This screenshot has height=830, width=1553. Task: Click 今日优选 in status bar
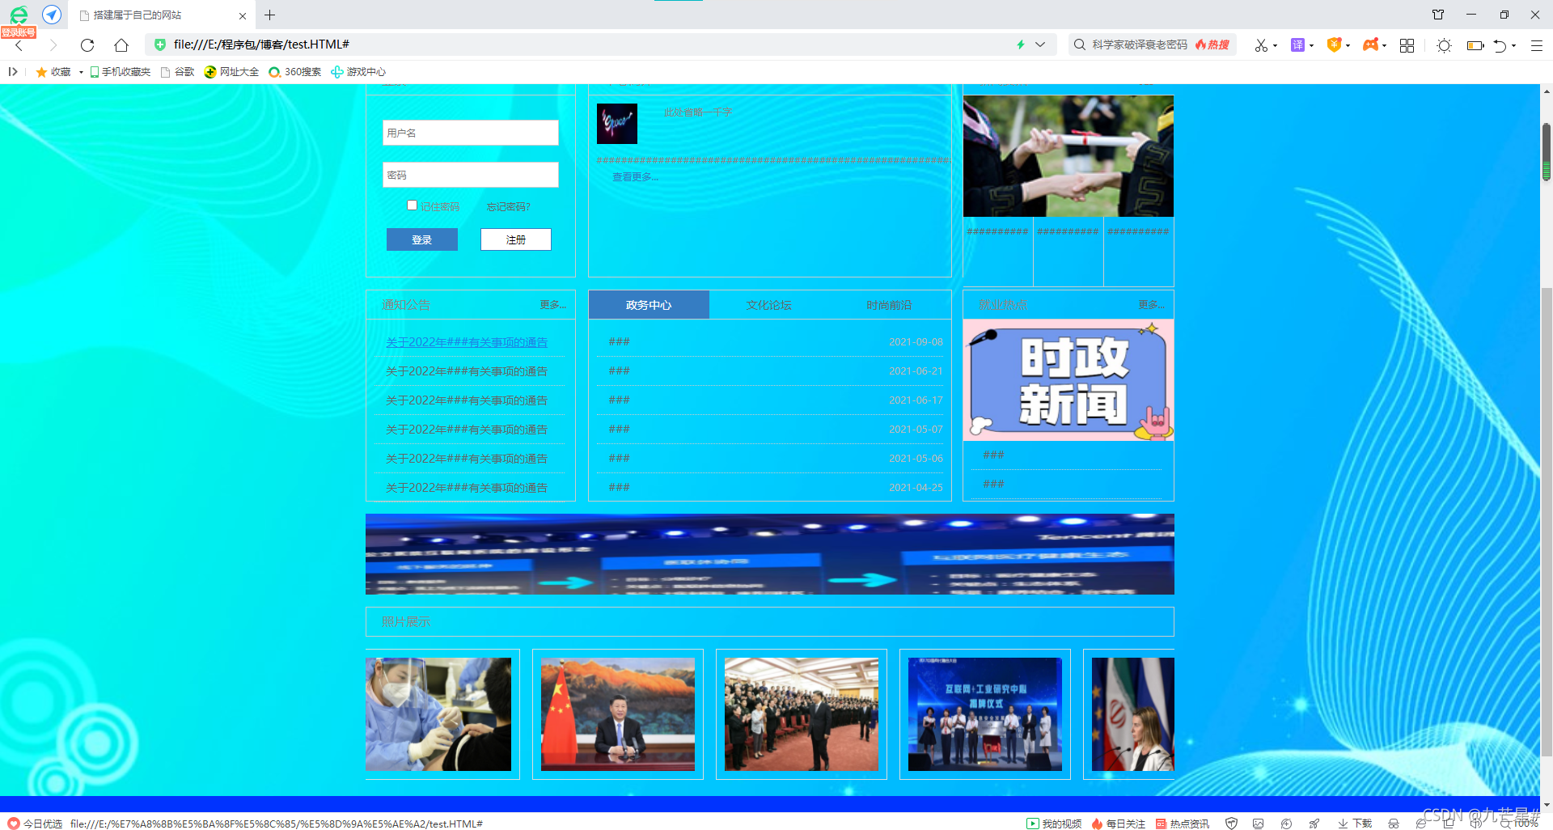(36, 824)
